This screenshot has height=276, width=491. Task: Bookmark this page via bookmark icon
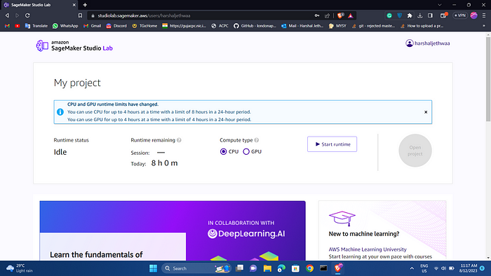80,15
